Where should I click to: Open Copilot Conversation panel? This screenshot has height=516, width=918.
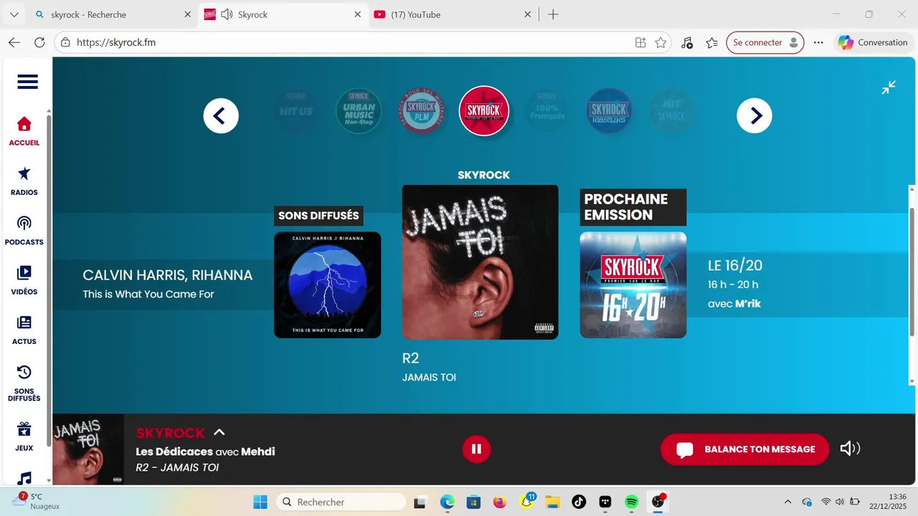tap(873, 42)
